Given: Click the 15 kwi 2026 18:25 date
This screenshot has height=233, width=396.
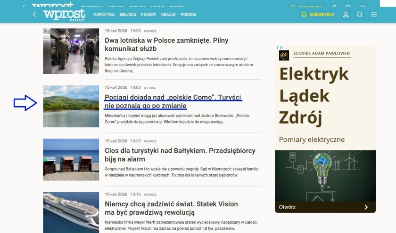Looking at the screenshot, I should (x=123, y=141).
